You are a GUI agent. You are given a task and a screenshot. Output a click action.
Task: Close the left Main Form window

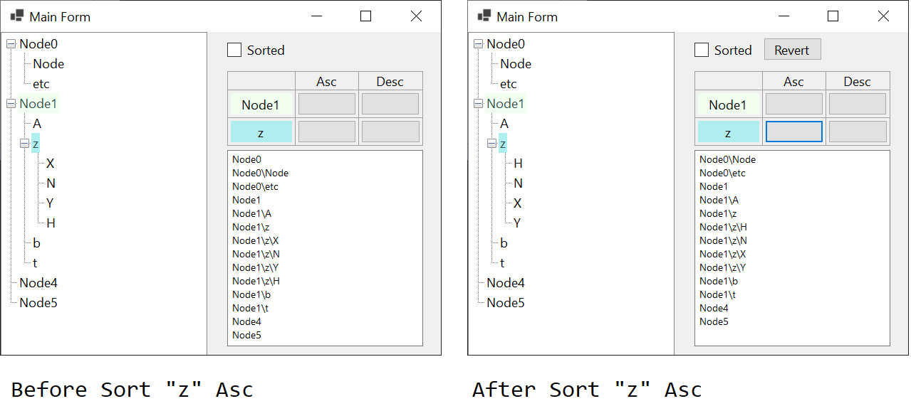pos(416,16)
